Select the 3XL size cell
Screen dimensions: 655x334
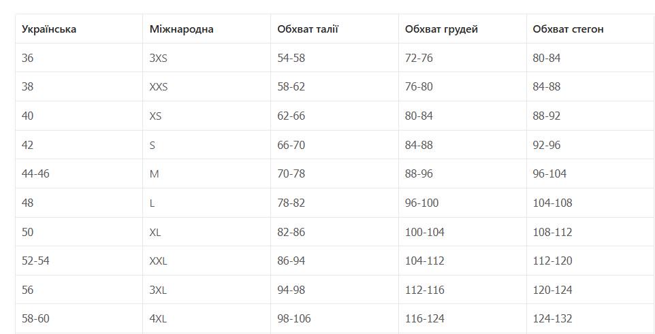pyautogui.click(x=158, y=290)
